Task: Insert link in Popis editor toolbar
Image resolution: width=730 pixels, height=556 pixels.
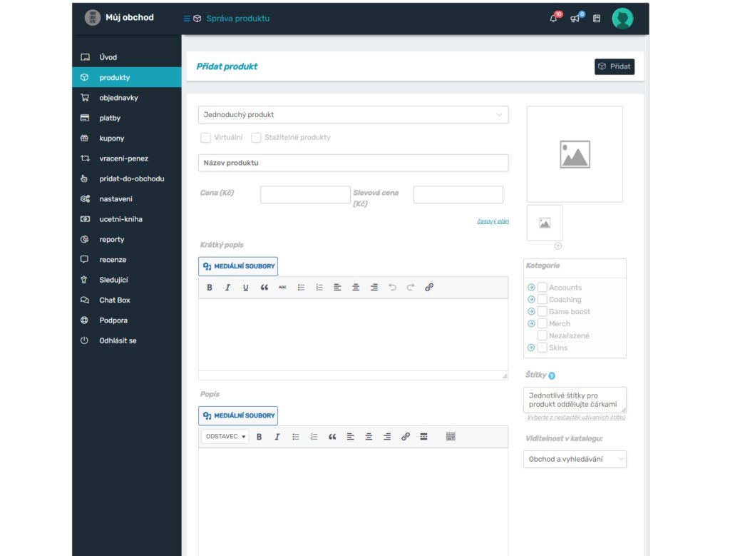Action: 406,437
